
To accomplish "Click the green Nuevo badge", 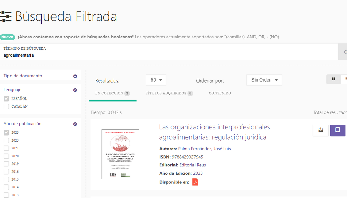I will (7, 37).
